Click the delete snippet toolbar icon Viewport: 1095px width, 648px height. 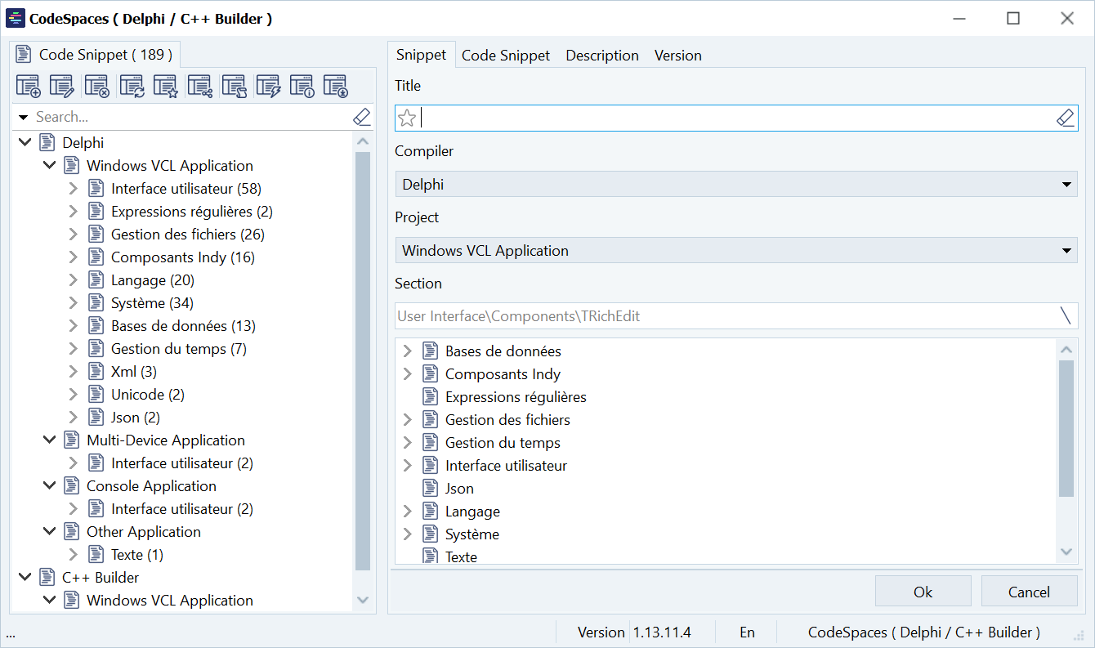[x=96, y=86]
